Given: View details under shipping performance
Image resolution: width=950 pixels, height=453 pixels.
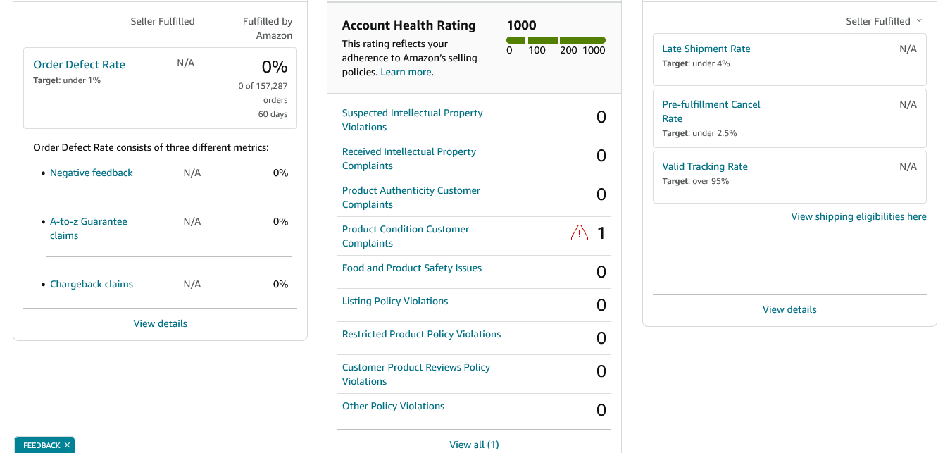Looking at the screenshot, I should click(x=789, y=309).
